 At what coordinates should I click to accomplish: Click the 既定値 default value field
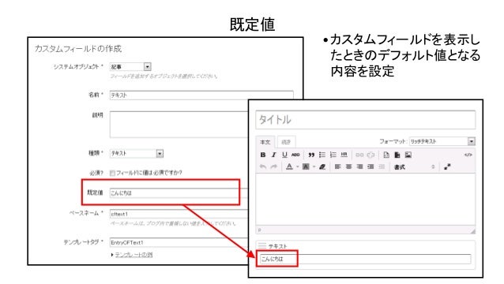[179, 192]
